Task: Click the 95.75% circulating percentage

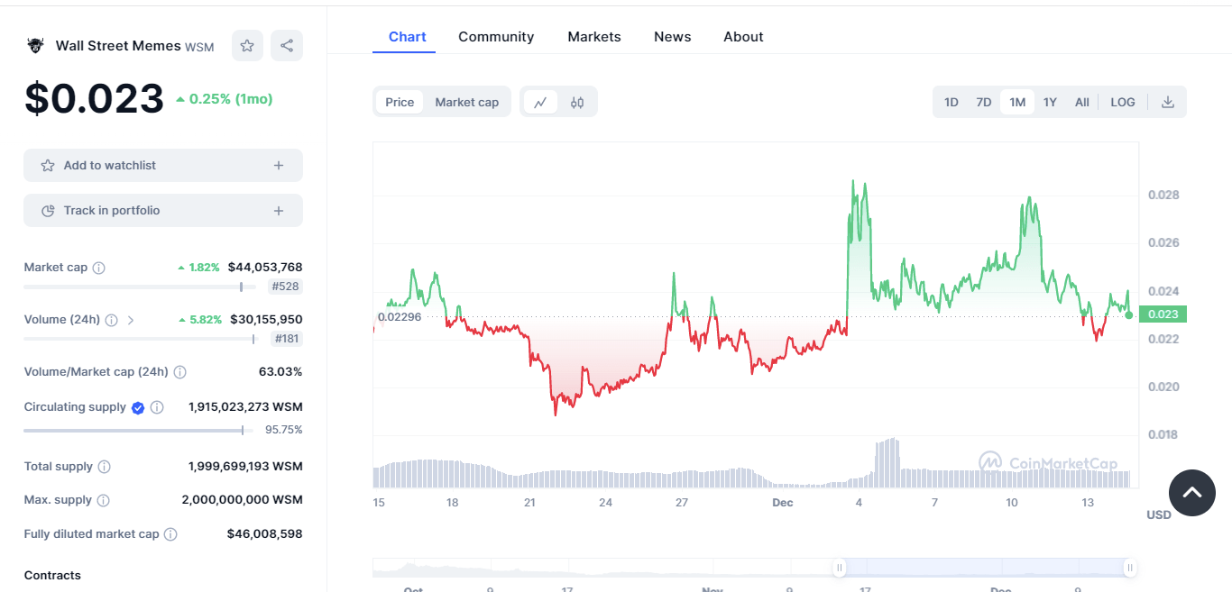Action: pyautogui.click(x=284, y=431)
